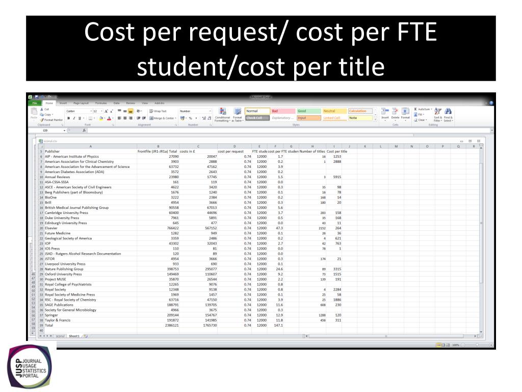Viewport: 522px width, 392px height.
Task: Expand the cell styles gallery More arrow
Action: coord(376,119)
